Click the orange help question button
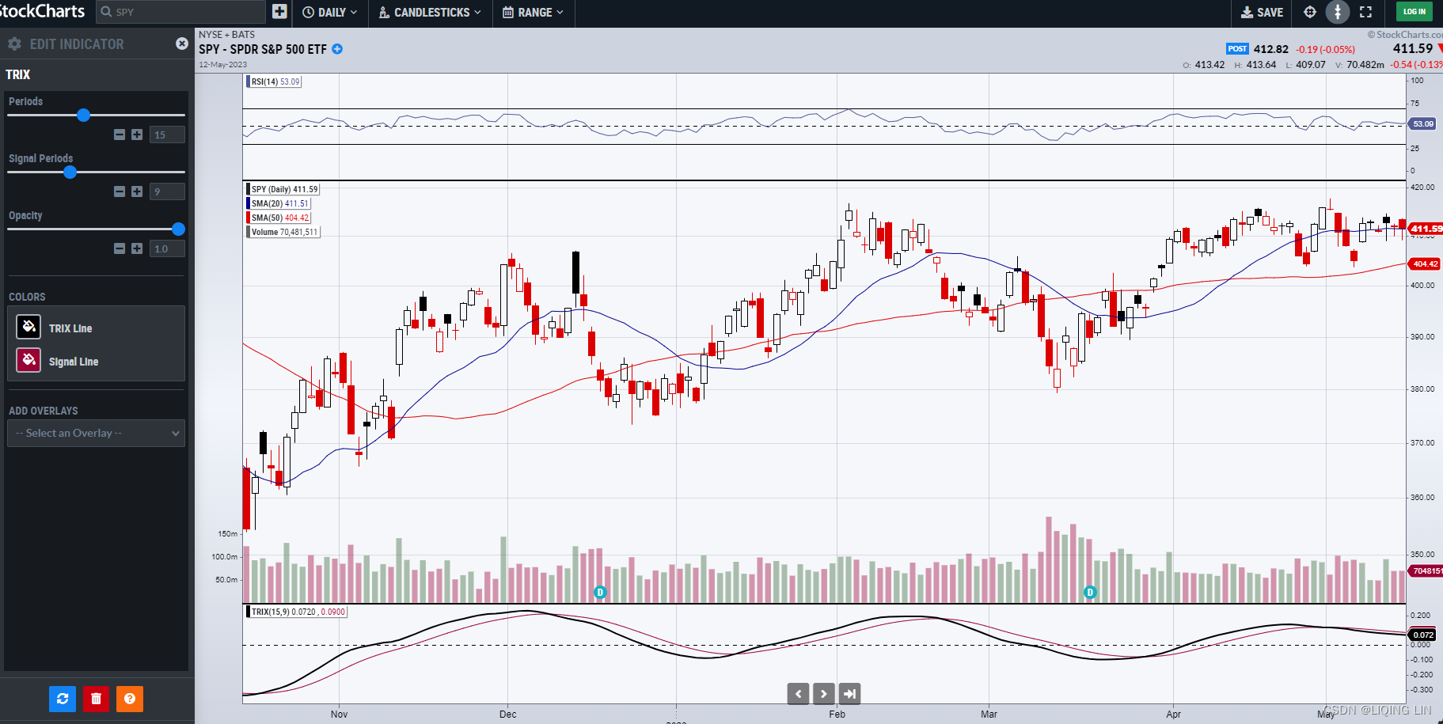This screenshot has height=724, width=1443. (130, 699)
